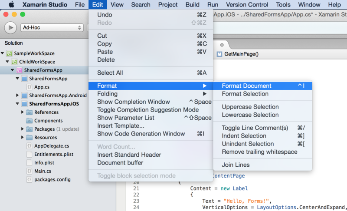
Task: Collapse the SharedFormsApp.iOS project node
Action: click(x=18, y=104)
